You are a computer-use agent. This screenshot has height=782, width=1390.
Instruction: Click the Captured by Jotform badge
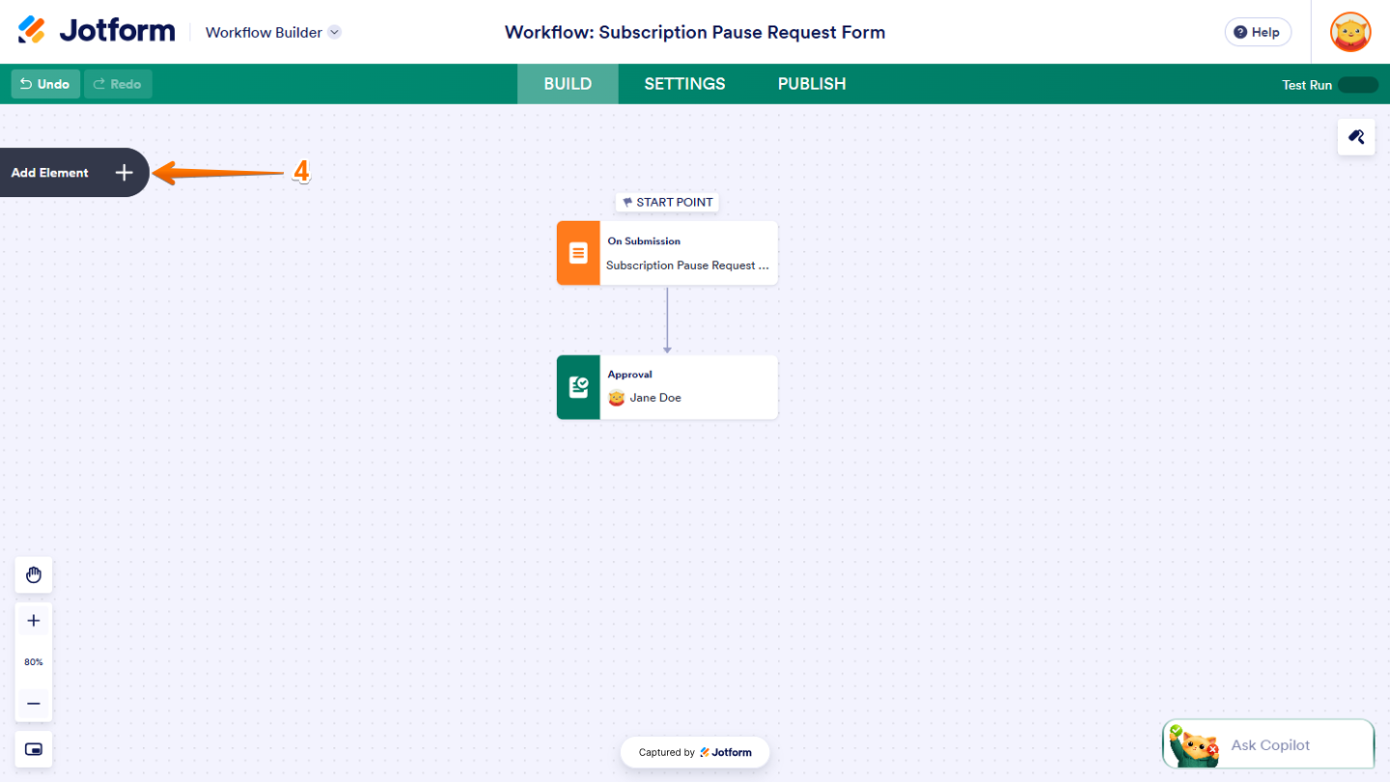pyautogui.click(x=695, y=753)
